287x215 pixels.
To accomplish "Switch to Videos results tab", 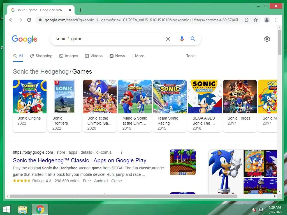I will click(94, 56).
